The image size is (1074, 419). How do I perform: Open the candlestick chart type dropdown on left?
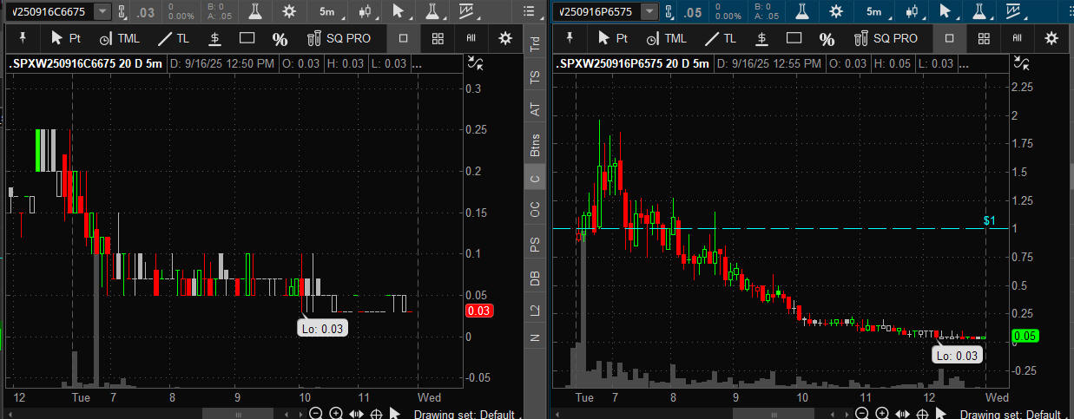(x=367, y=12)
